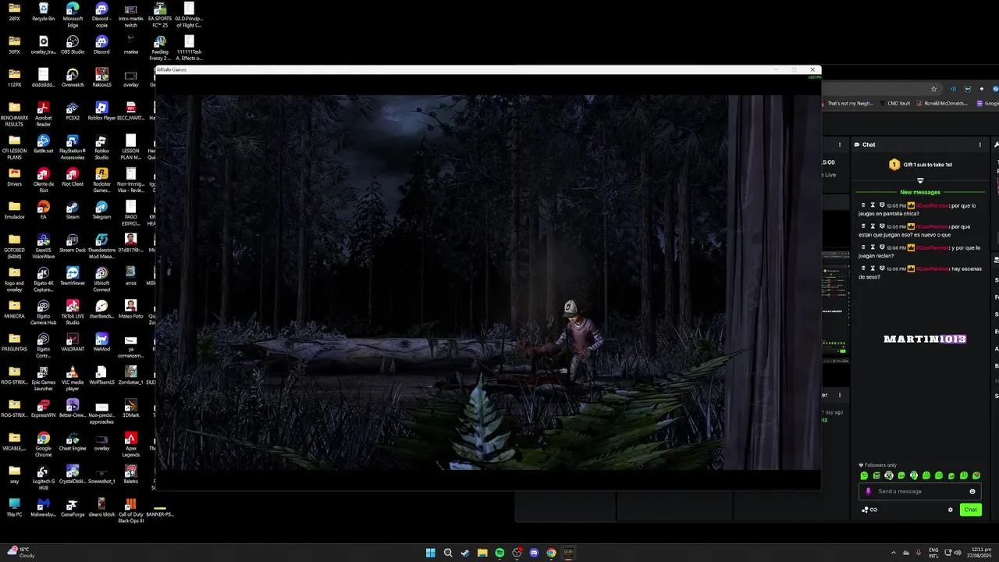The image size is (999, 562).
Task: Open the emoji picker in message box
Action: 972,492
